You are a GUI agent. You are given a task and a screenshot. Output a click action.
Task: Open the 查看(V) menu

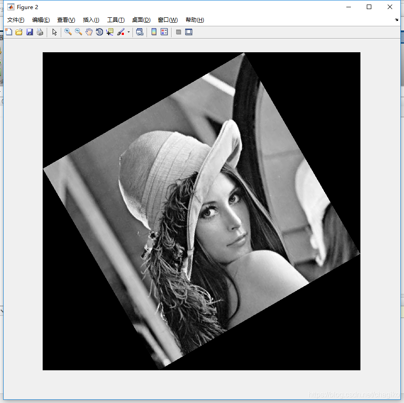[x=66, y=20]
